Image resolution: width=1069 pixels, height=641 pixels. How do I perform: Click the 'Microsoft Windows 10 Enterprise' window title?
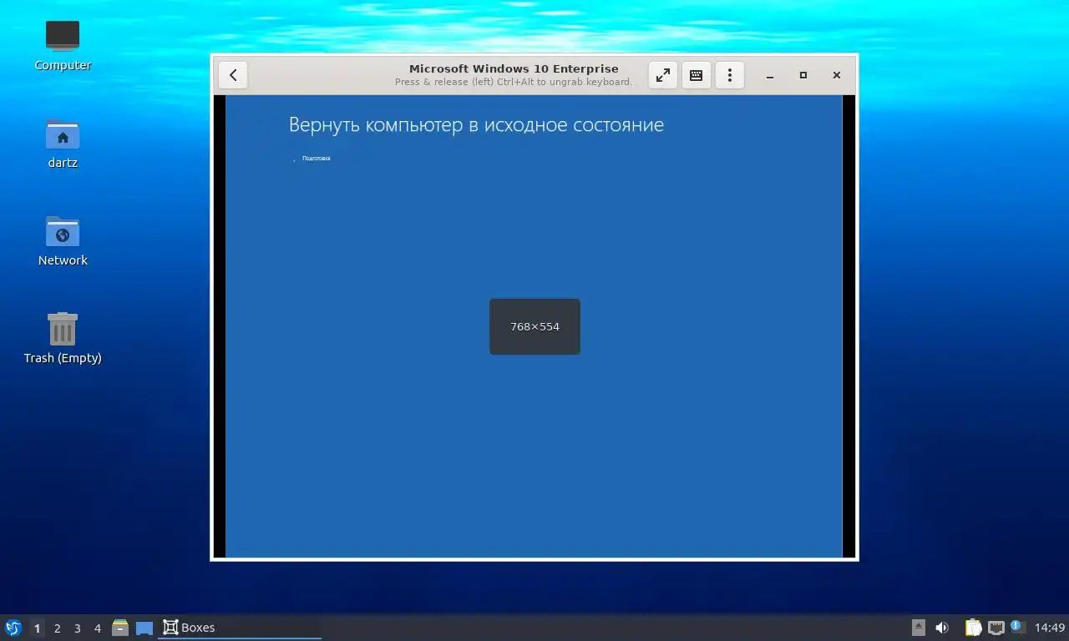click(514, 68)
